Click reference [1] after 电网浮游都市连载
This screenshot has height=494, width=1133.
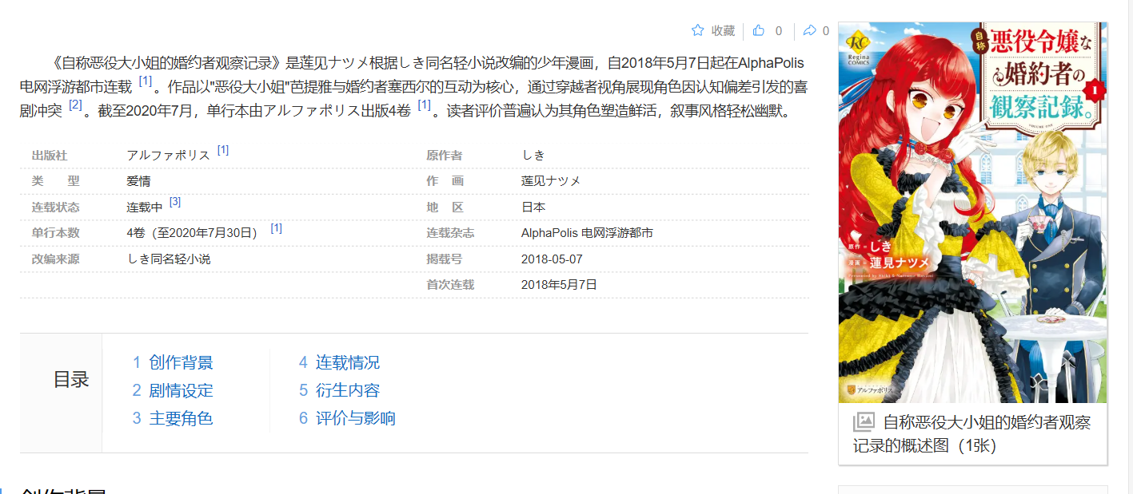(x=145, y=81)
